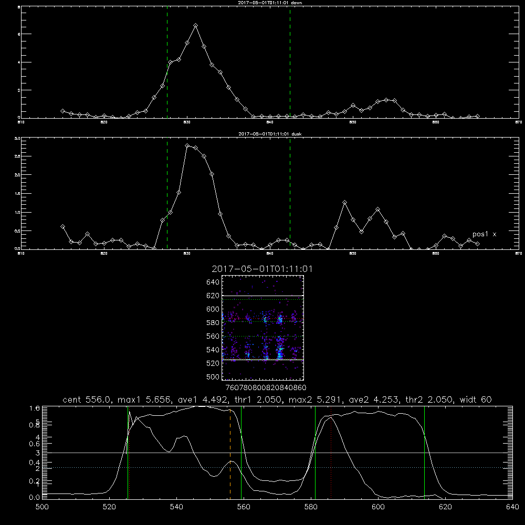The width and height of the screenshot is (525, 525).
Task: Click the solid green line near 614 in bottom plot
Action: pyautogui.click(x=424, y=452)
